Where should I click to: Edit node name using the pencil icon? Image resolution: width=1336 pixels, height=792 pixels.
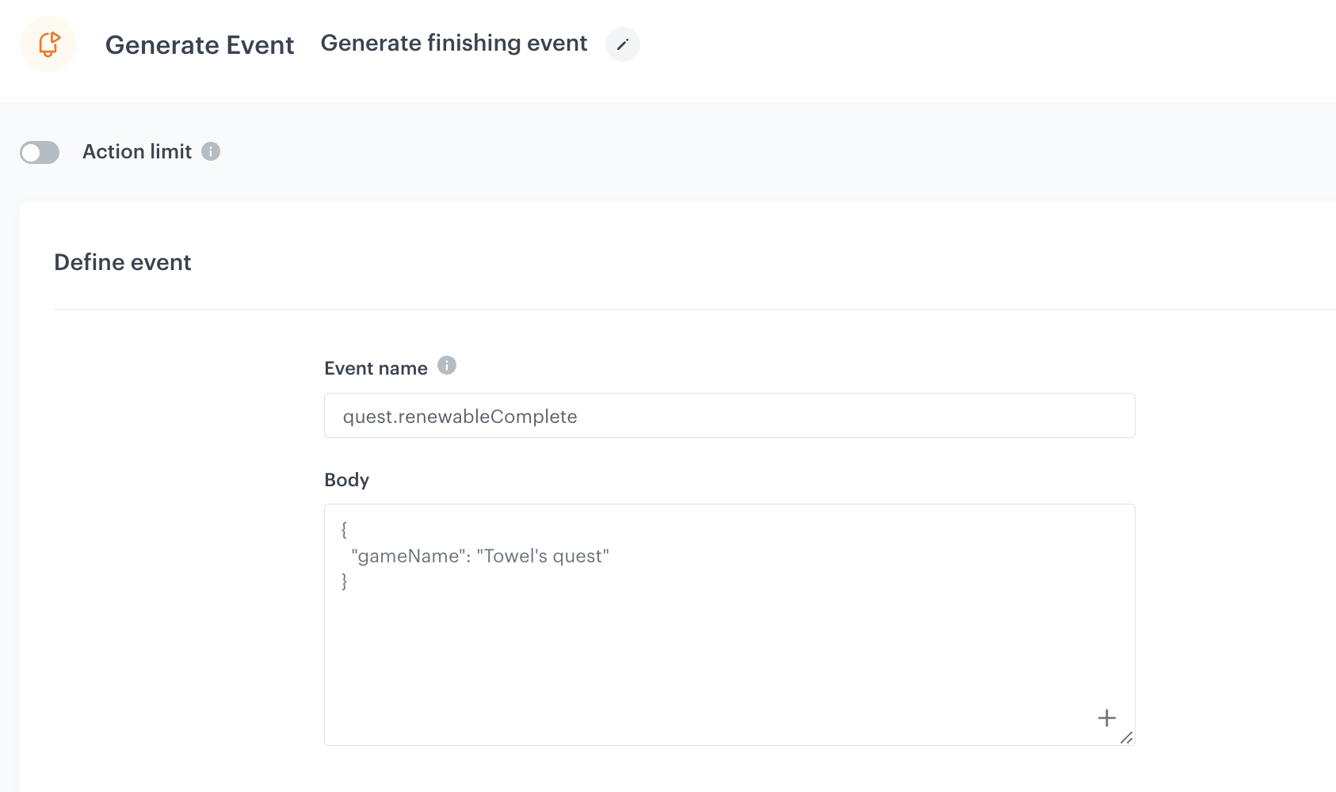[x=622, y=44]
